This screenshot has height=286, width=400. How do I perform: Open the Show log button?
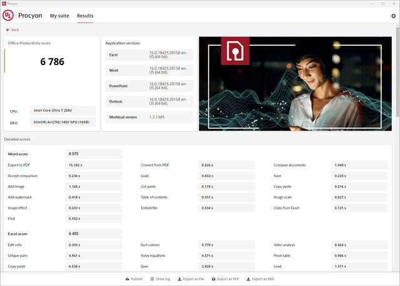point(160,279)
